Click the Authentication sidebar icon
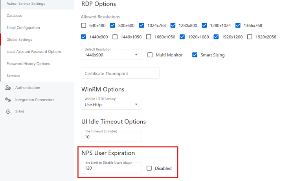This screenshot has width=283, height=181. click(x=8, y=88)
